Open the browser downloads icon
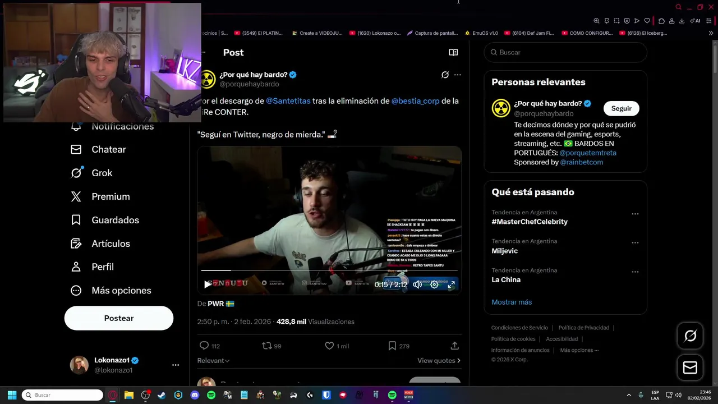 682,21
